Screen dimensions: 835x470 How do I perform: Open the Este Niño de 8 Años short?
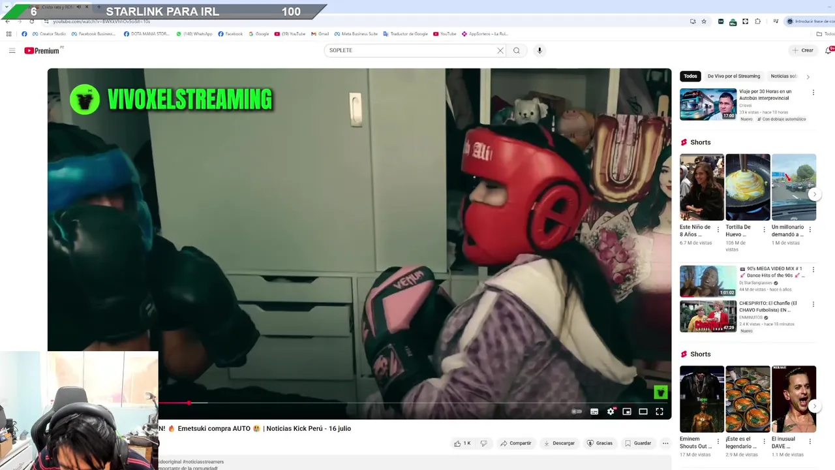tap(701, 187)
